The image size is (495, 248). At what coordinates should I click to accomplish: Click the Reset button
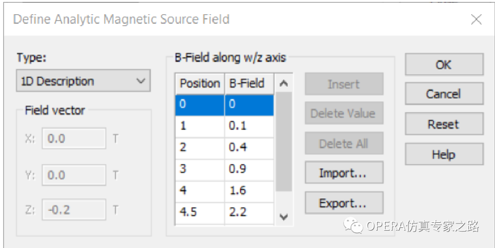pos(444,124)
